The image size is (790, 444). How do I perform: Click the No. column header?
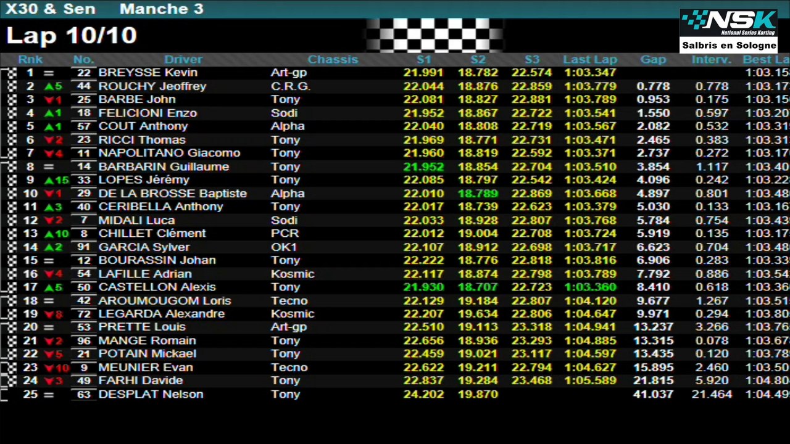pyautogui.click(x=83, y=60)
